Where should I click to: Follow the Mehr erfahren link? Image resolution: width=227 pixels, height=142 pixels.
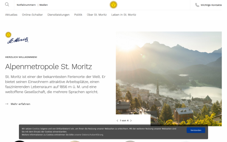[20, 104]
